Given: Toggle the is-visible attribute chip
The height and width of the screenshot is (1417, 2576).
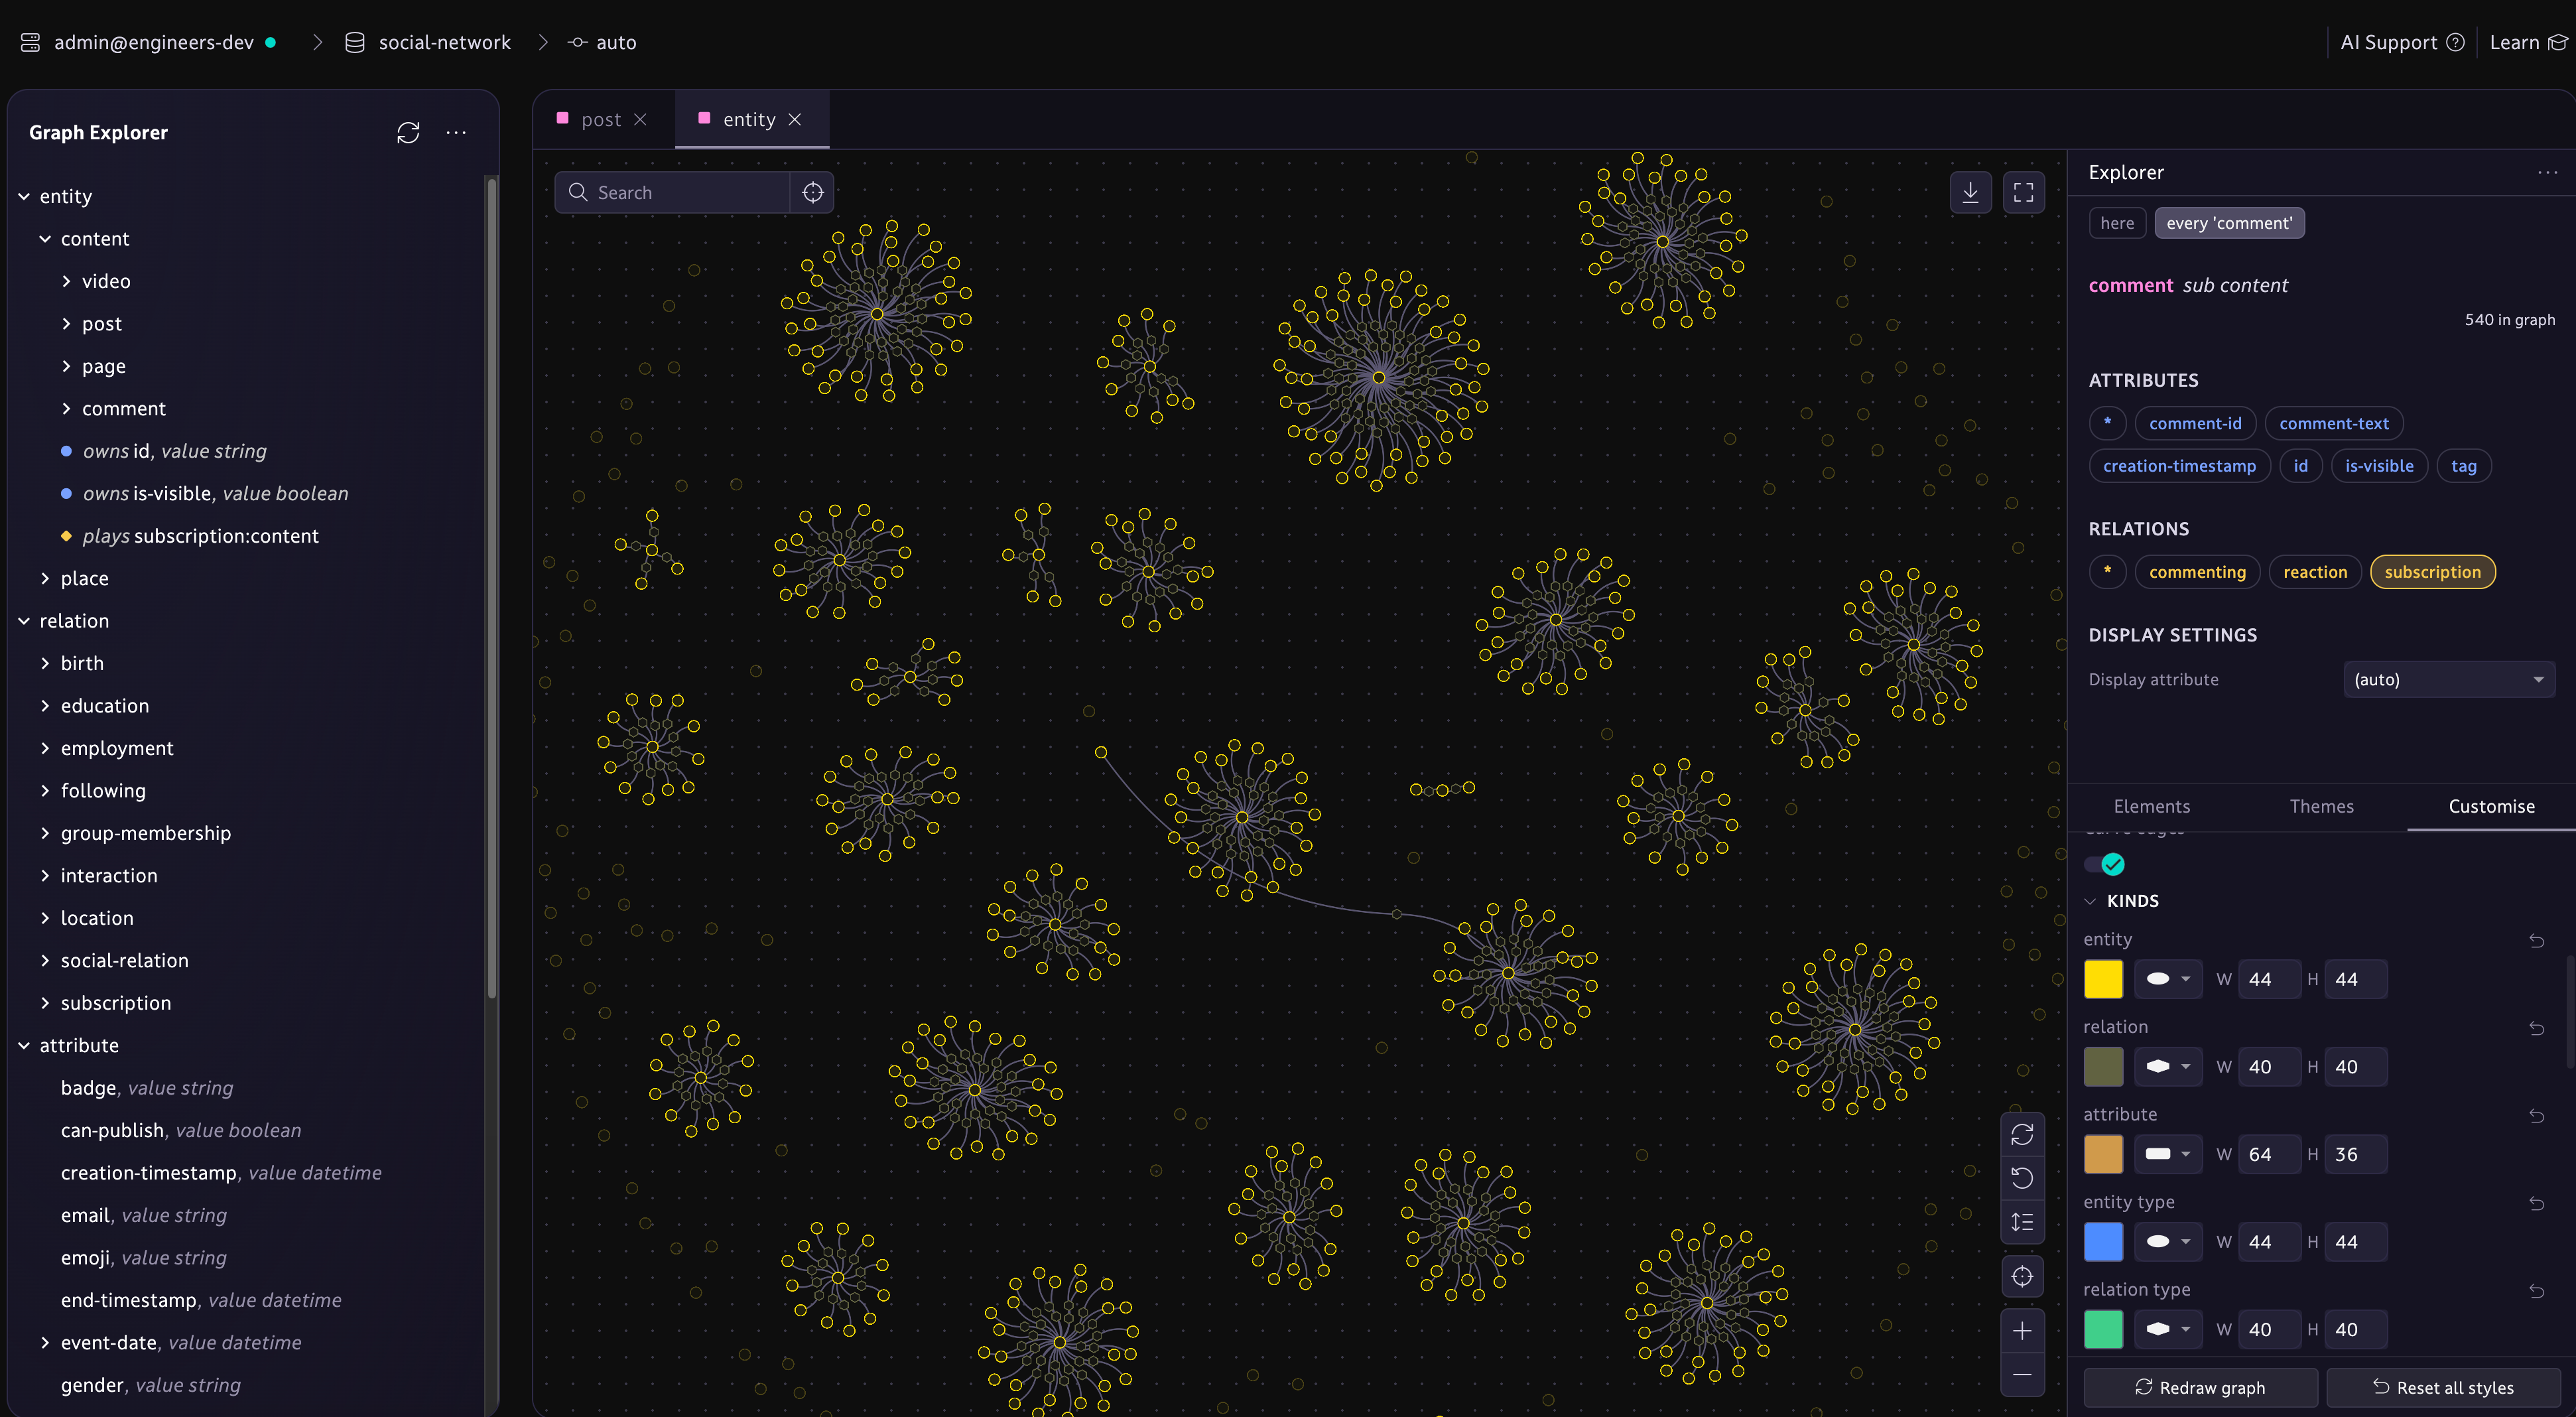Looking at the screenshot, I should coord(2379,466).
